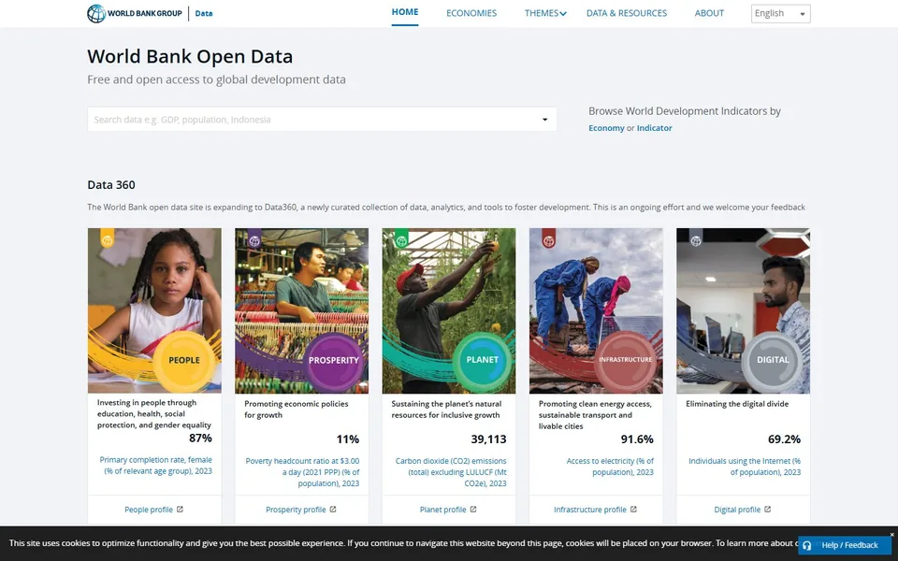Browse indicators by Economy link
Screen dimensions: 898x561
(606, 128)
